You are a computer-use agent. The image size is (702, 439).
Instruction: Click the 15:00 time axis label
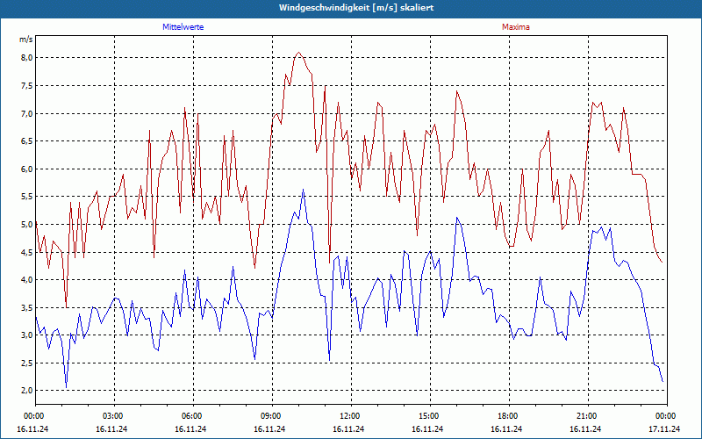430,416
